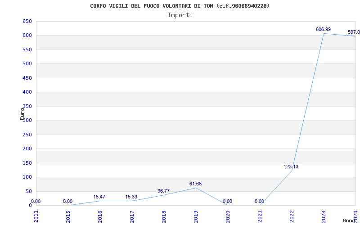
Task: Click the 0.00 data label for 2020
Action: point(227,201)
